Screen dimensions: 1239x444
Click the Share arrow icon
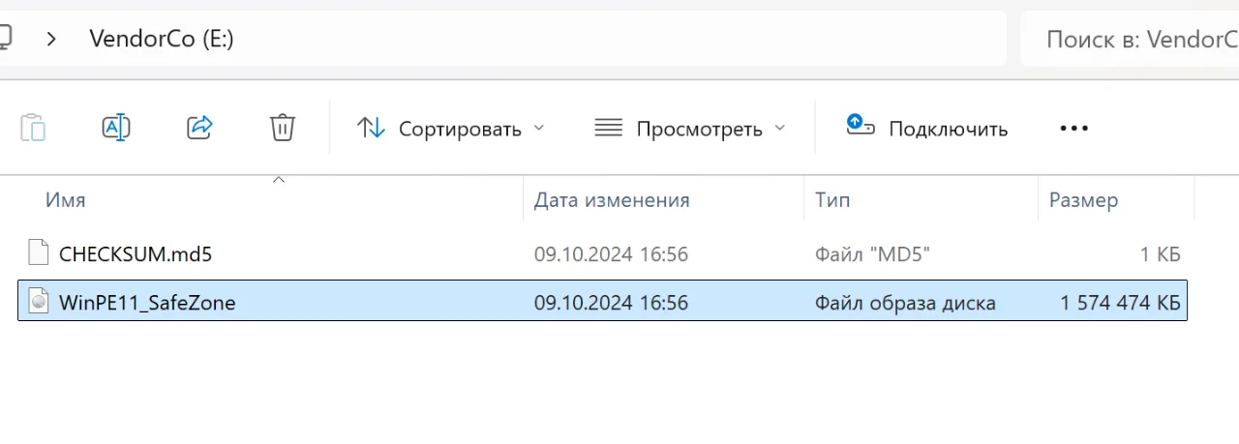(x=199, y=128)
